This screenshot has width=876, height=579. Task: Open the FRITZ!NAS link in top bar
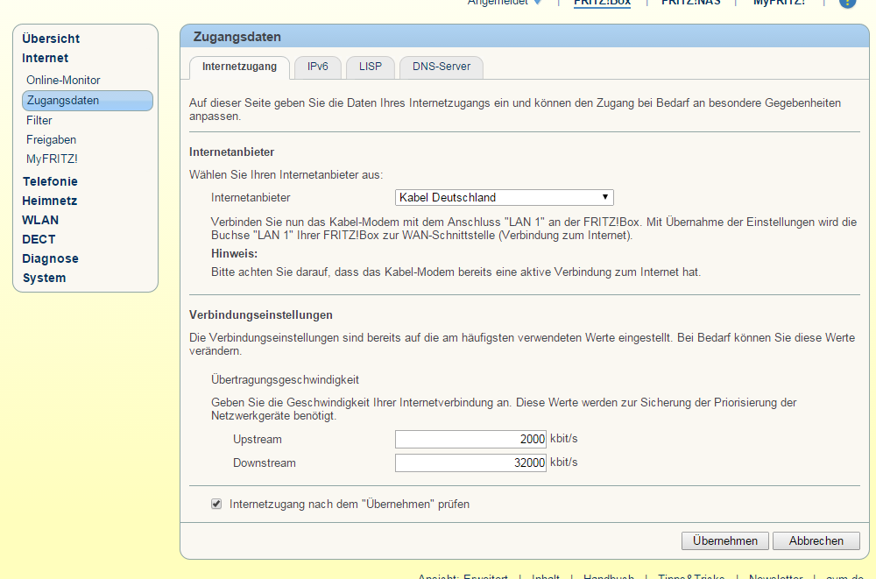click(x=691, y=3)
